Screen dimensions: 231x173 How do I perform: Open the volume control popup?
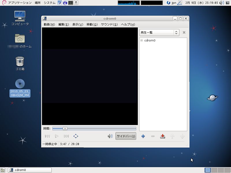[x=111, y=136]
